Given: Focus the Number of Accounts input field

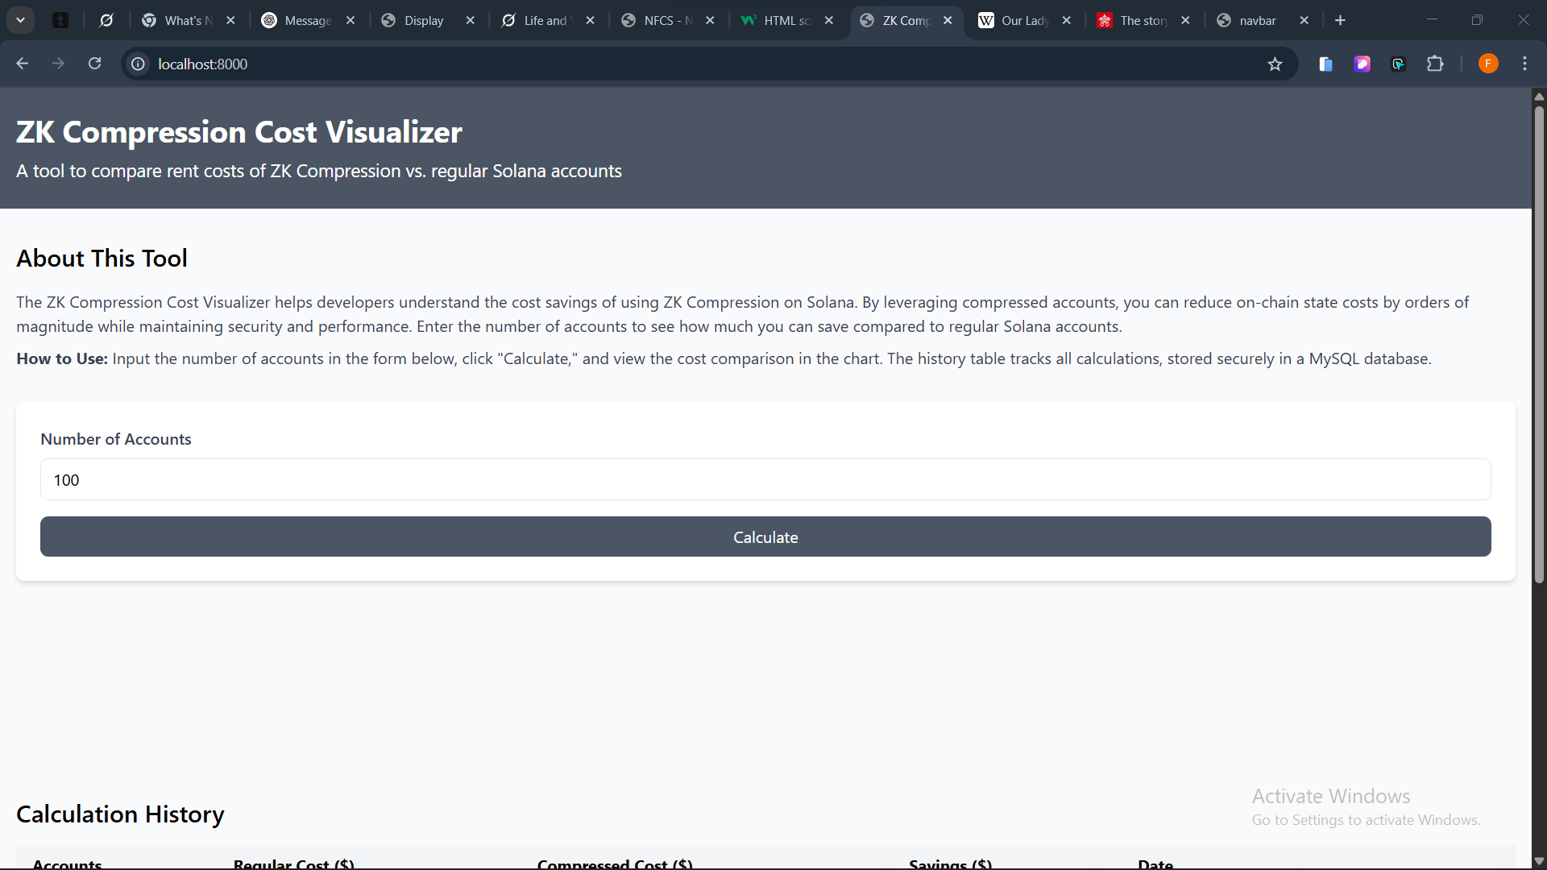Looking at the screenshot, I should (x=765, y=480).
